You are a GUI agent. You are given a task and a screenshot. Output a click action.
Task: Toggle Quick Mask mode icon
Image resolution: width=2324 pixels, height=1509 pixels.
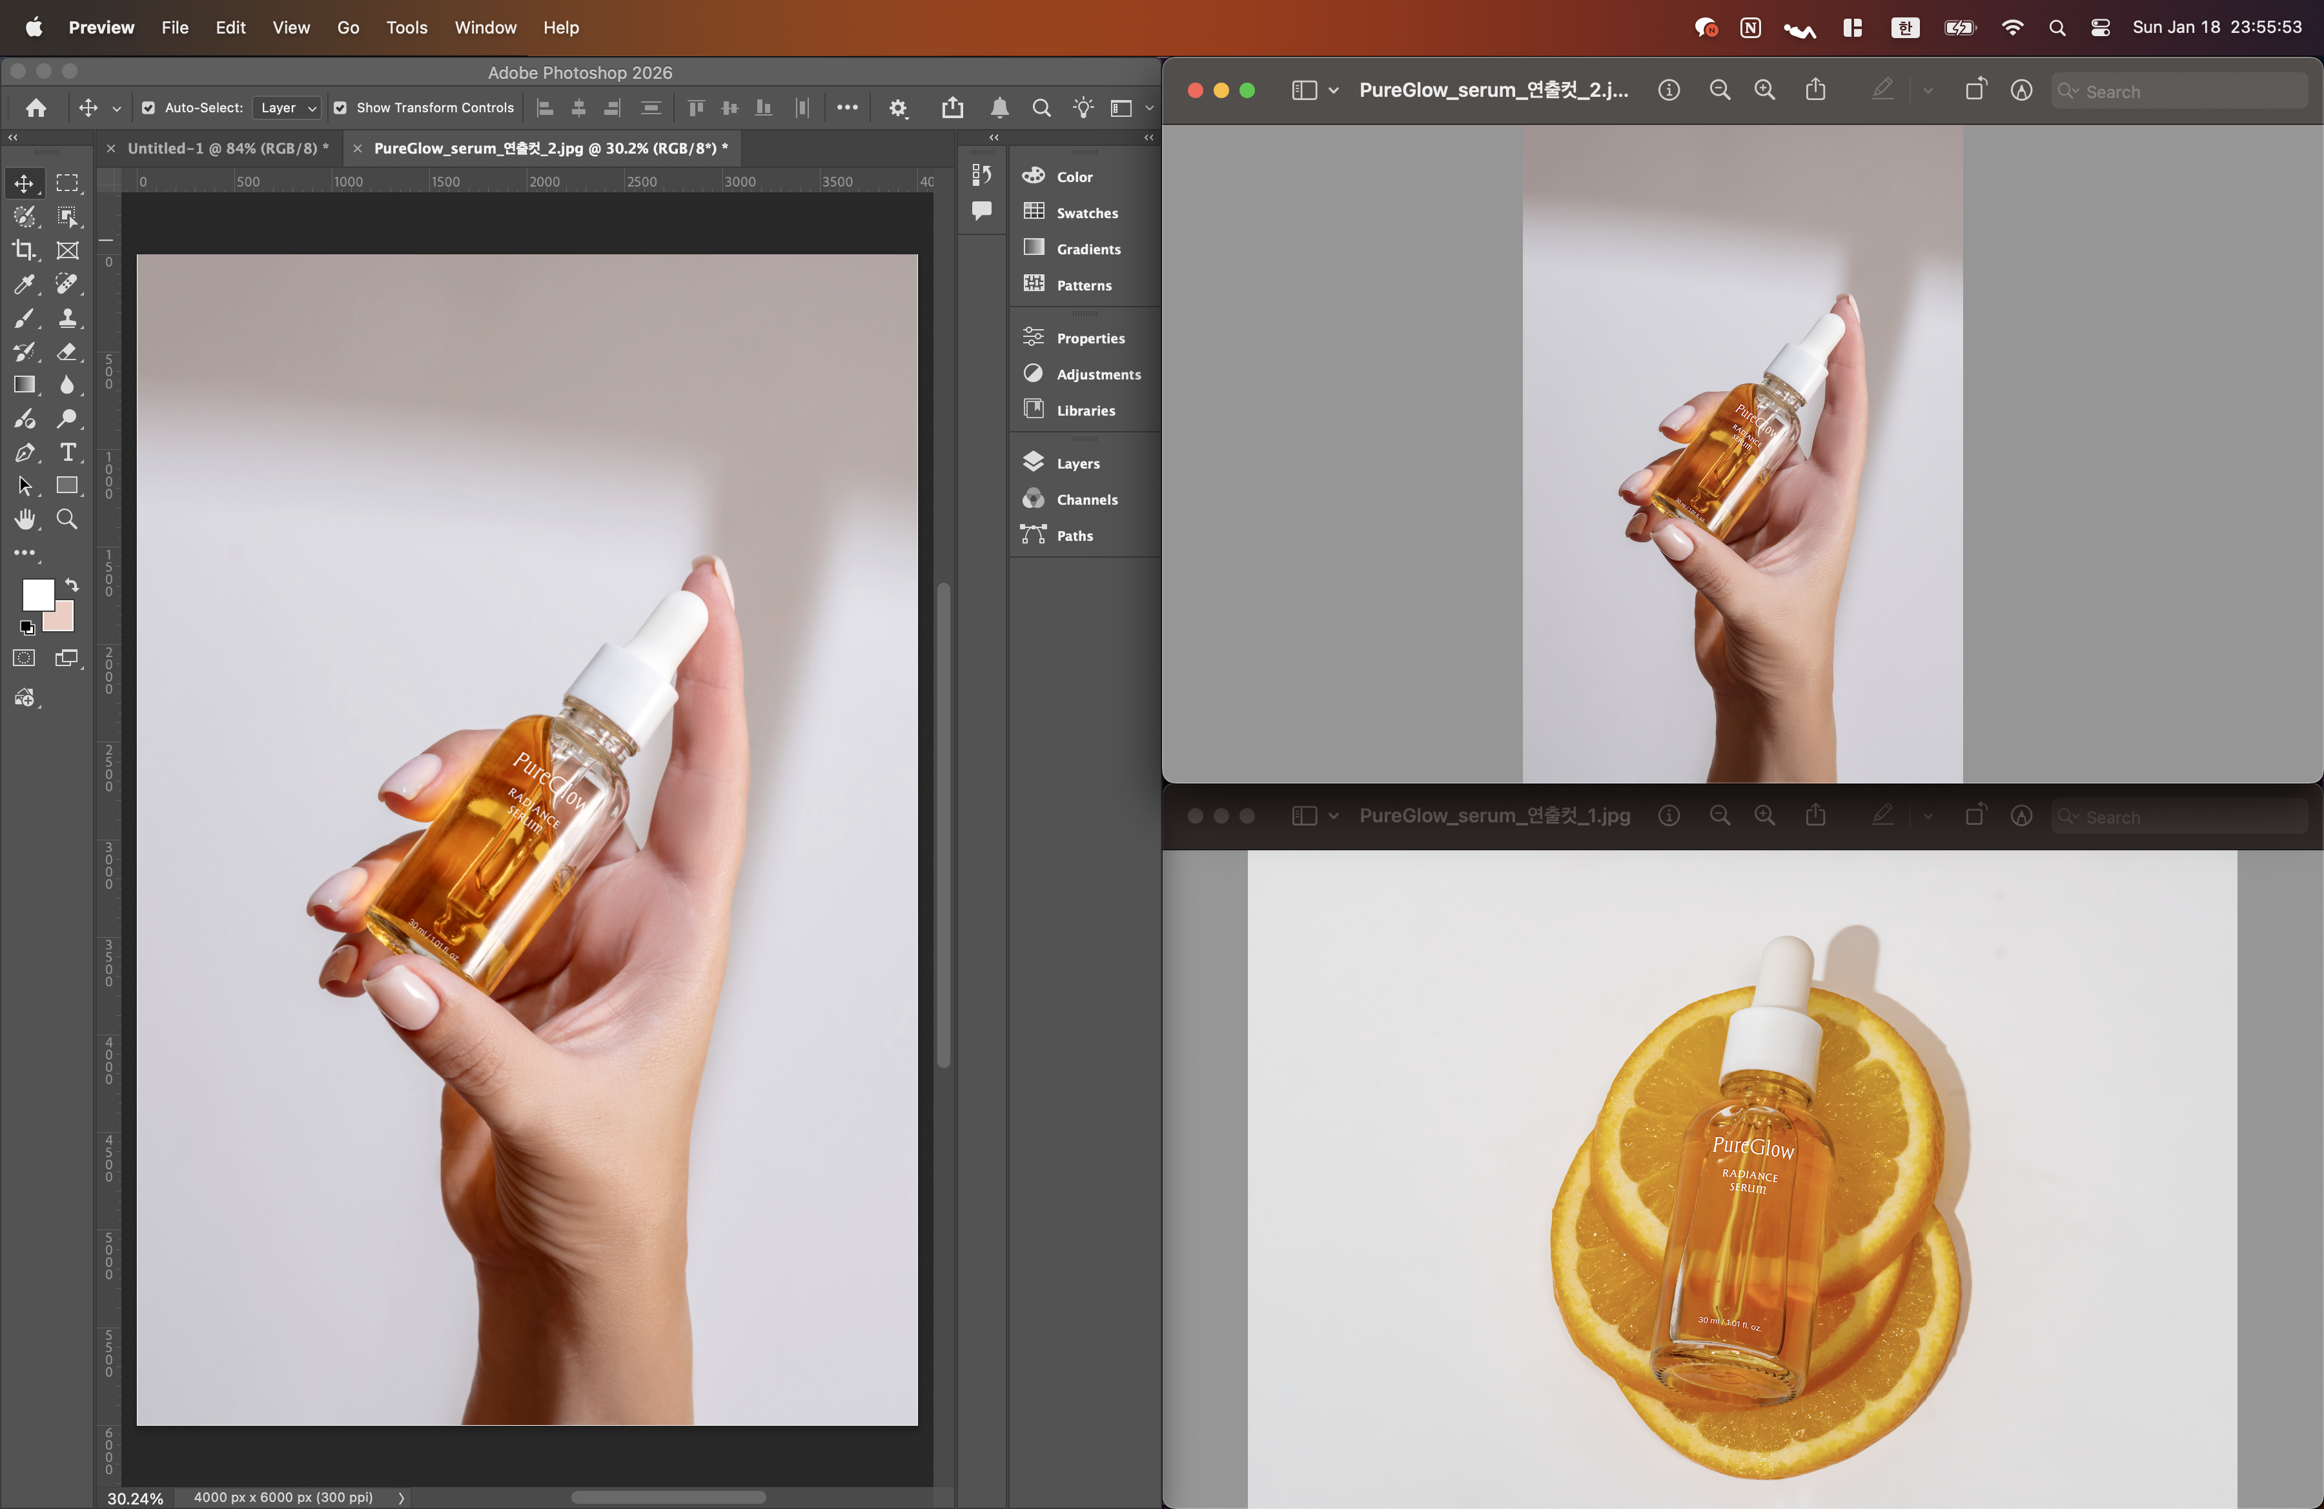[23, 658]
